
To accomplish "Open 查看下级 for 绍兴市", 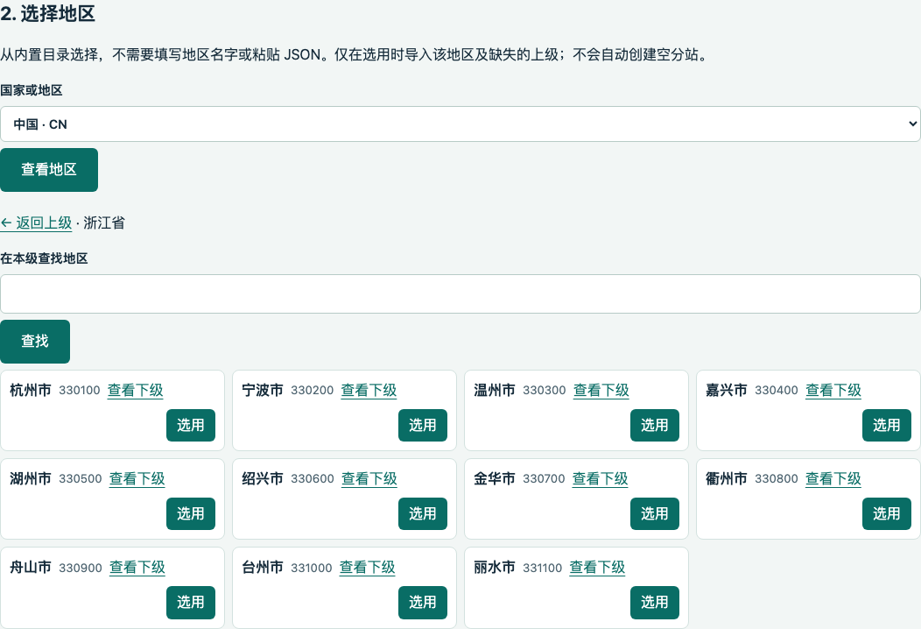I will pos(369,479).
